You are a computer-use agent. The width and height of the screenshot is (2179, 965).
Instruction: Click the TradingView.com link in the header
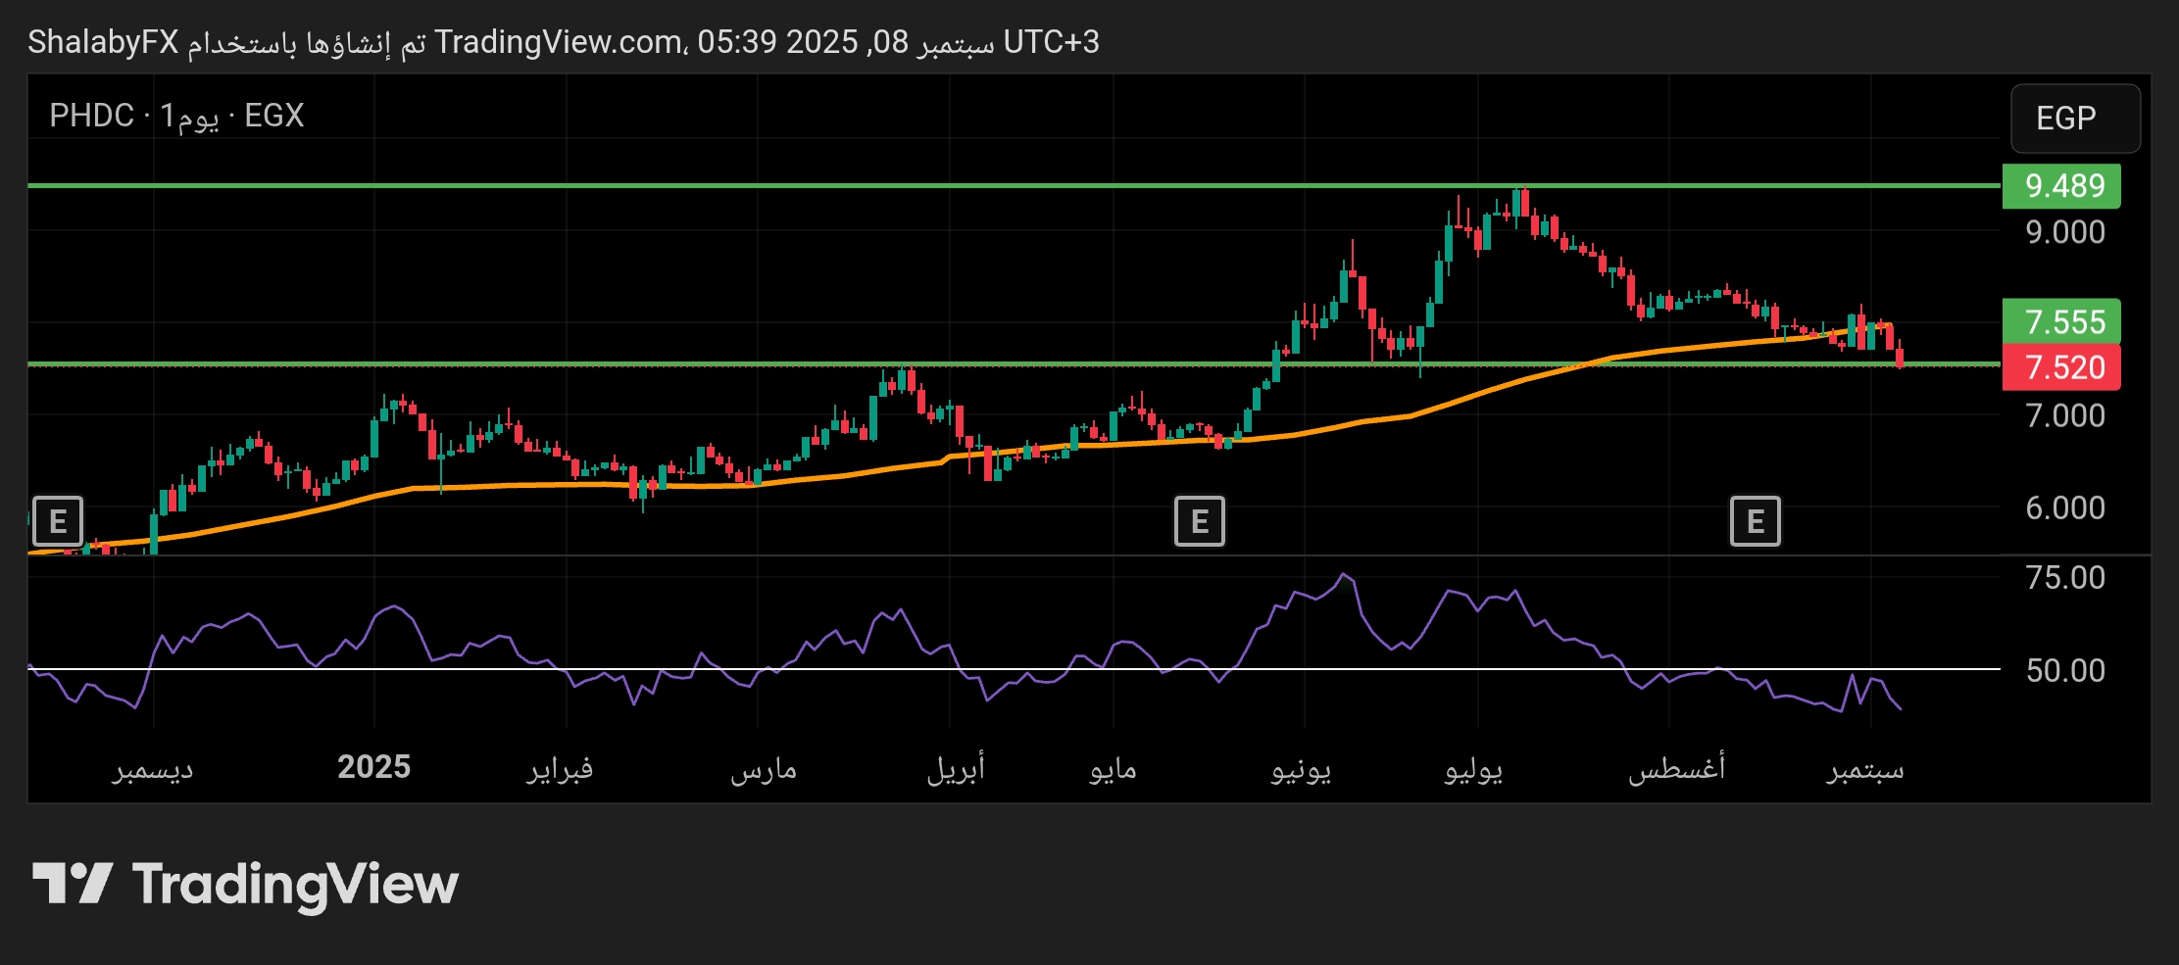point(559,42)
